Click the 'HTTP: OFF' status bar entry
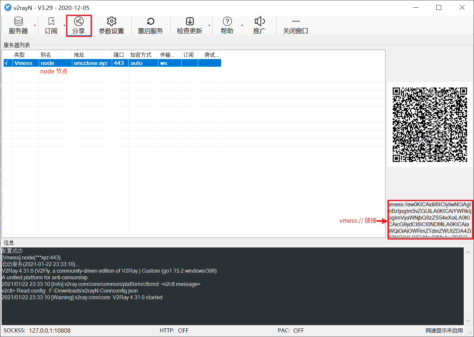474x337 pixels. [x=174, y=330]
